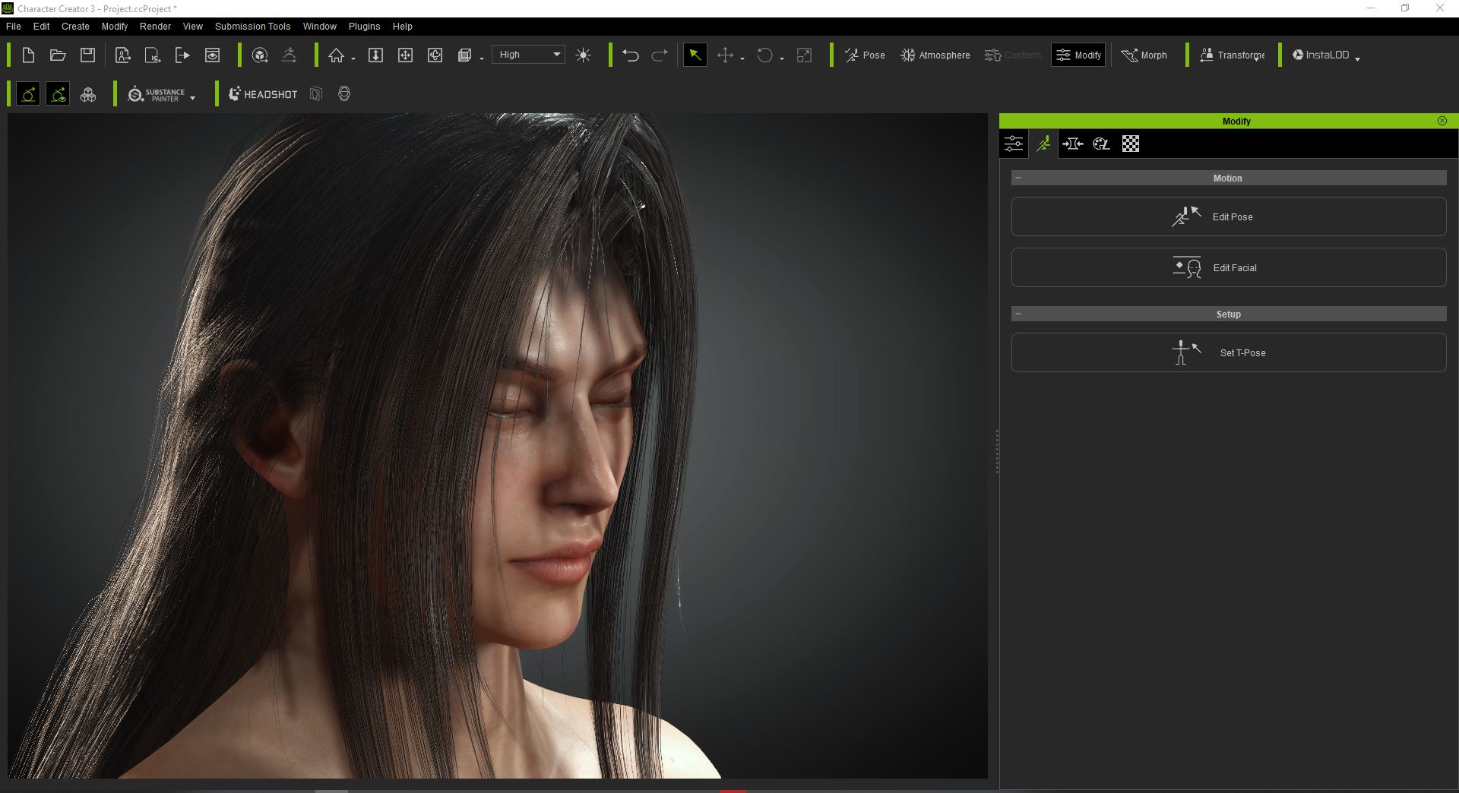Launch the Transformer tool
Image resolution: width=1459 pixels, height=793 pixels.
click(1232, 55)
